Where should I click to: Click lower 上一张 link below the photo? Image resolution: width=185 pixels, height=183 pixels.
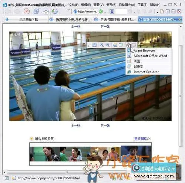[x=75, y=125]
